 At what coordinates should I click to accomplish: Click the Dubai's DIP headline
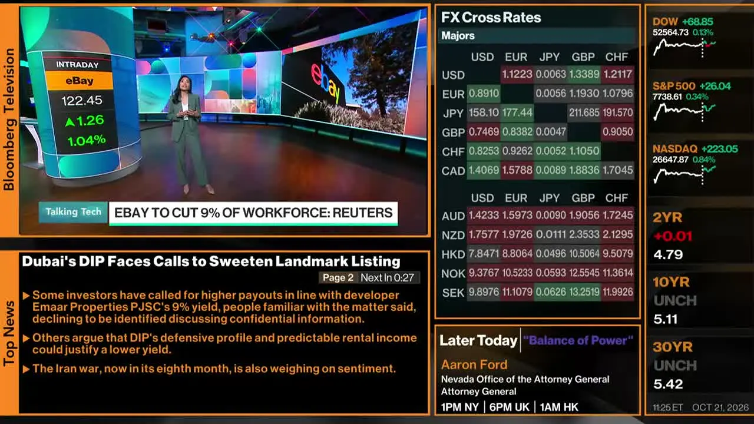[211, 261]
